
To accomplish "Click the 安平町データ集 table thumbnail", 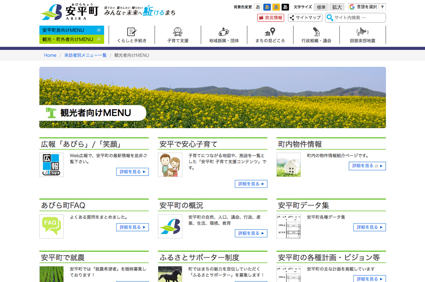I will point(289,226).
